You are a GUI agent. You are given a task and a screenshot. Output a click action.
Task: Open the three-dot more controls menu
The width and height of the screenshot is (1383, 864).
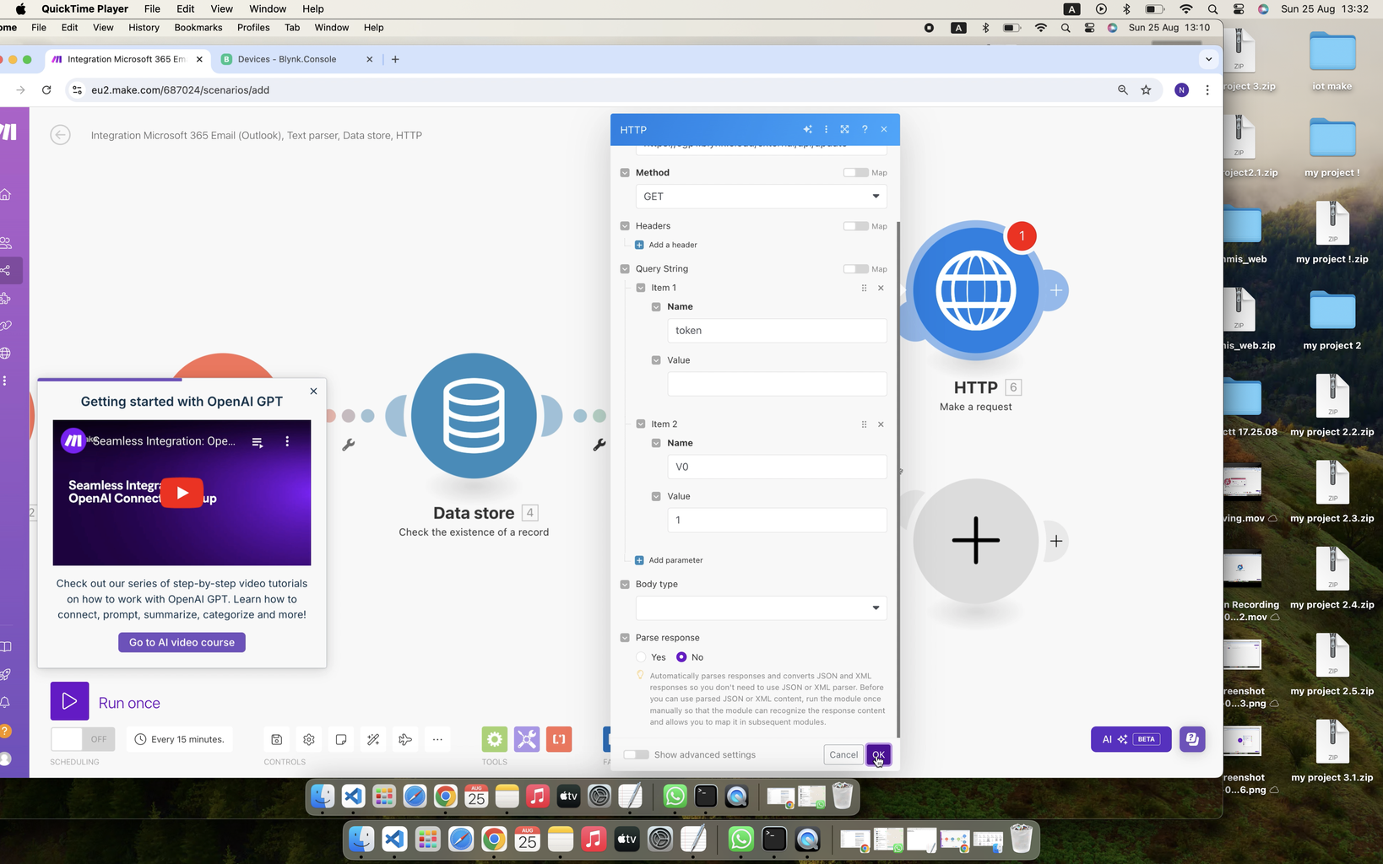tap(437, 739)
